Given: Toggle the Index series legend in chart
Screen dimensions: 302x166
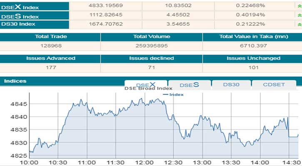Looking at the screenshot, I should pyautogui.click(x=173, y=95).
